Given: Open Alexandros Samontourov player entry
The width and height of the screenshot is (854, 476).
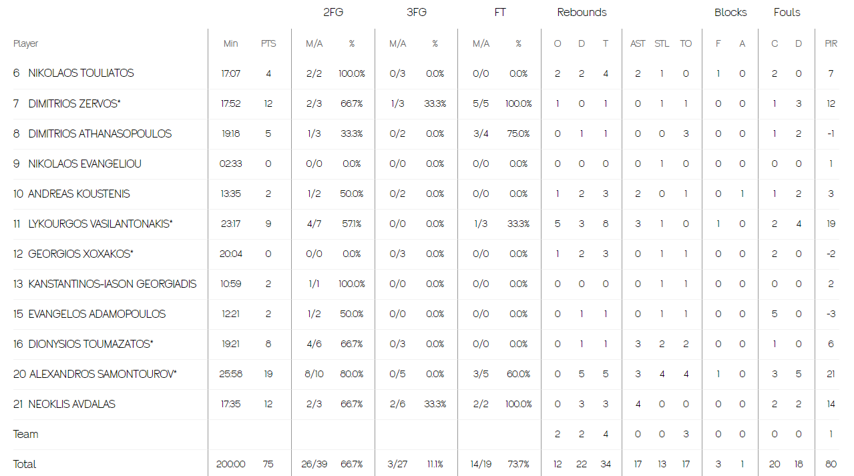Looking at the screenshot, I should coord(103,374).
